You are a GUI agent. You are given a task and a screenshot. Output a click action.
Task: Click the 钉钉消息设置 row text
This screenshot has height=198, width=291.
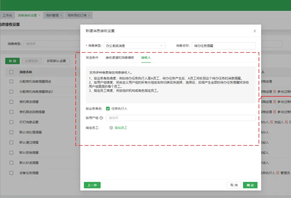coord(29,122)
